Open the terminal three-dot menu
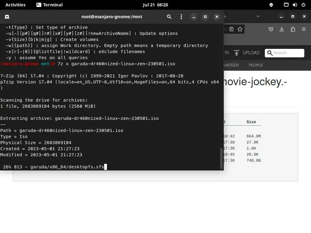This screenshot has height=233, width=311. point(181,17)
